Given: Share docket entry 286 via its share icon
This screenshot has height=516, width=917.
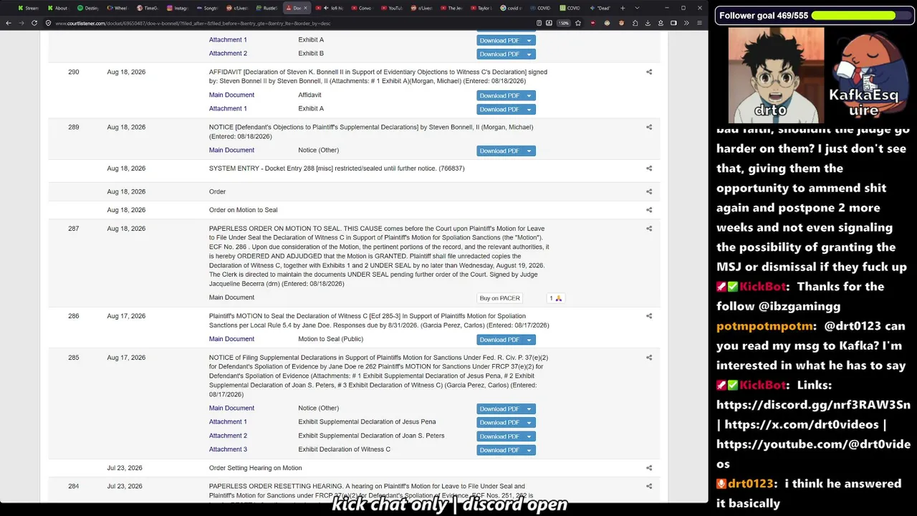Looking at the screenshot, I should [x=649, y=316].
